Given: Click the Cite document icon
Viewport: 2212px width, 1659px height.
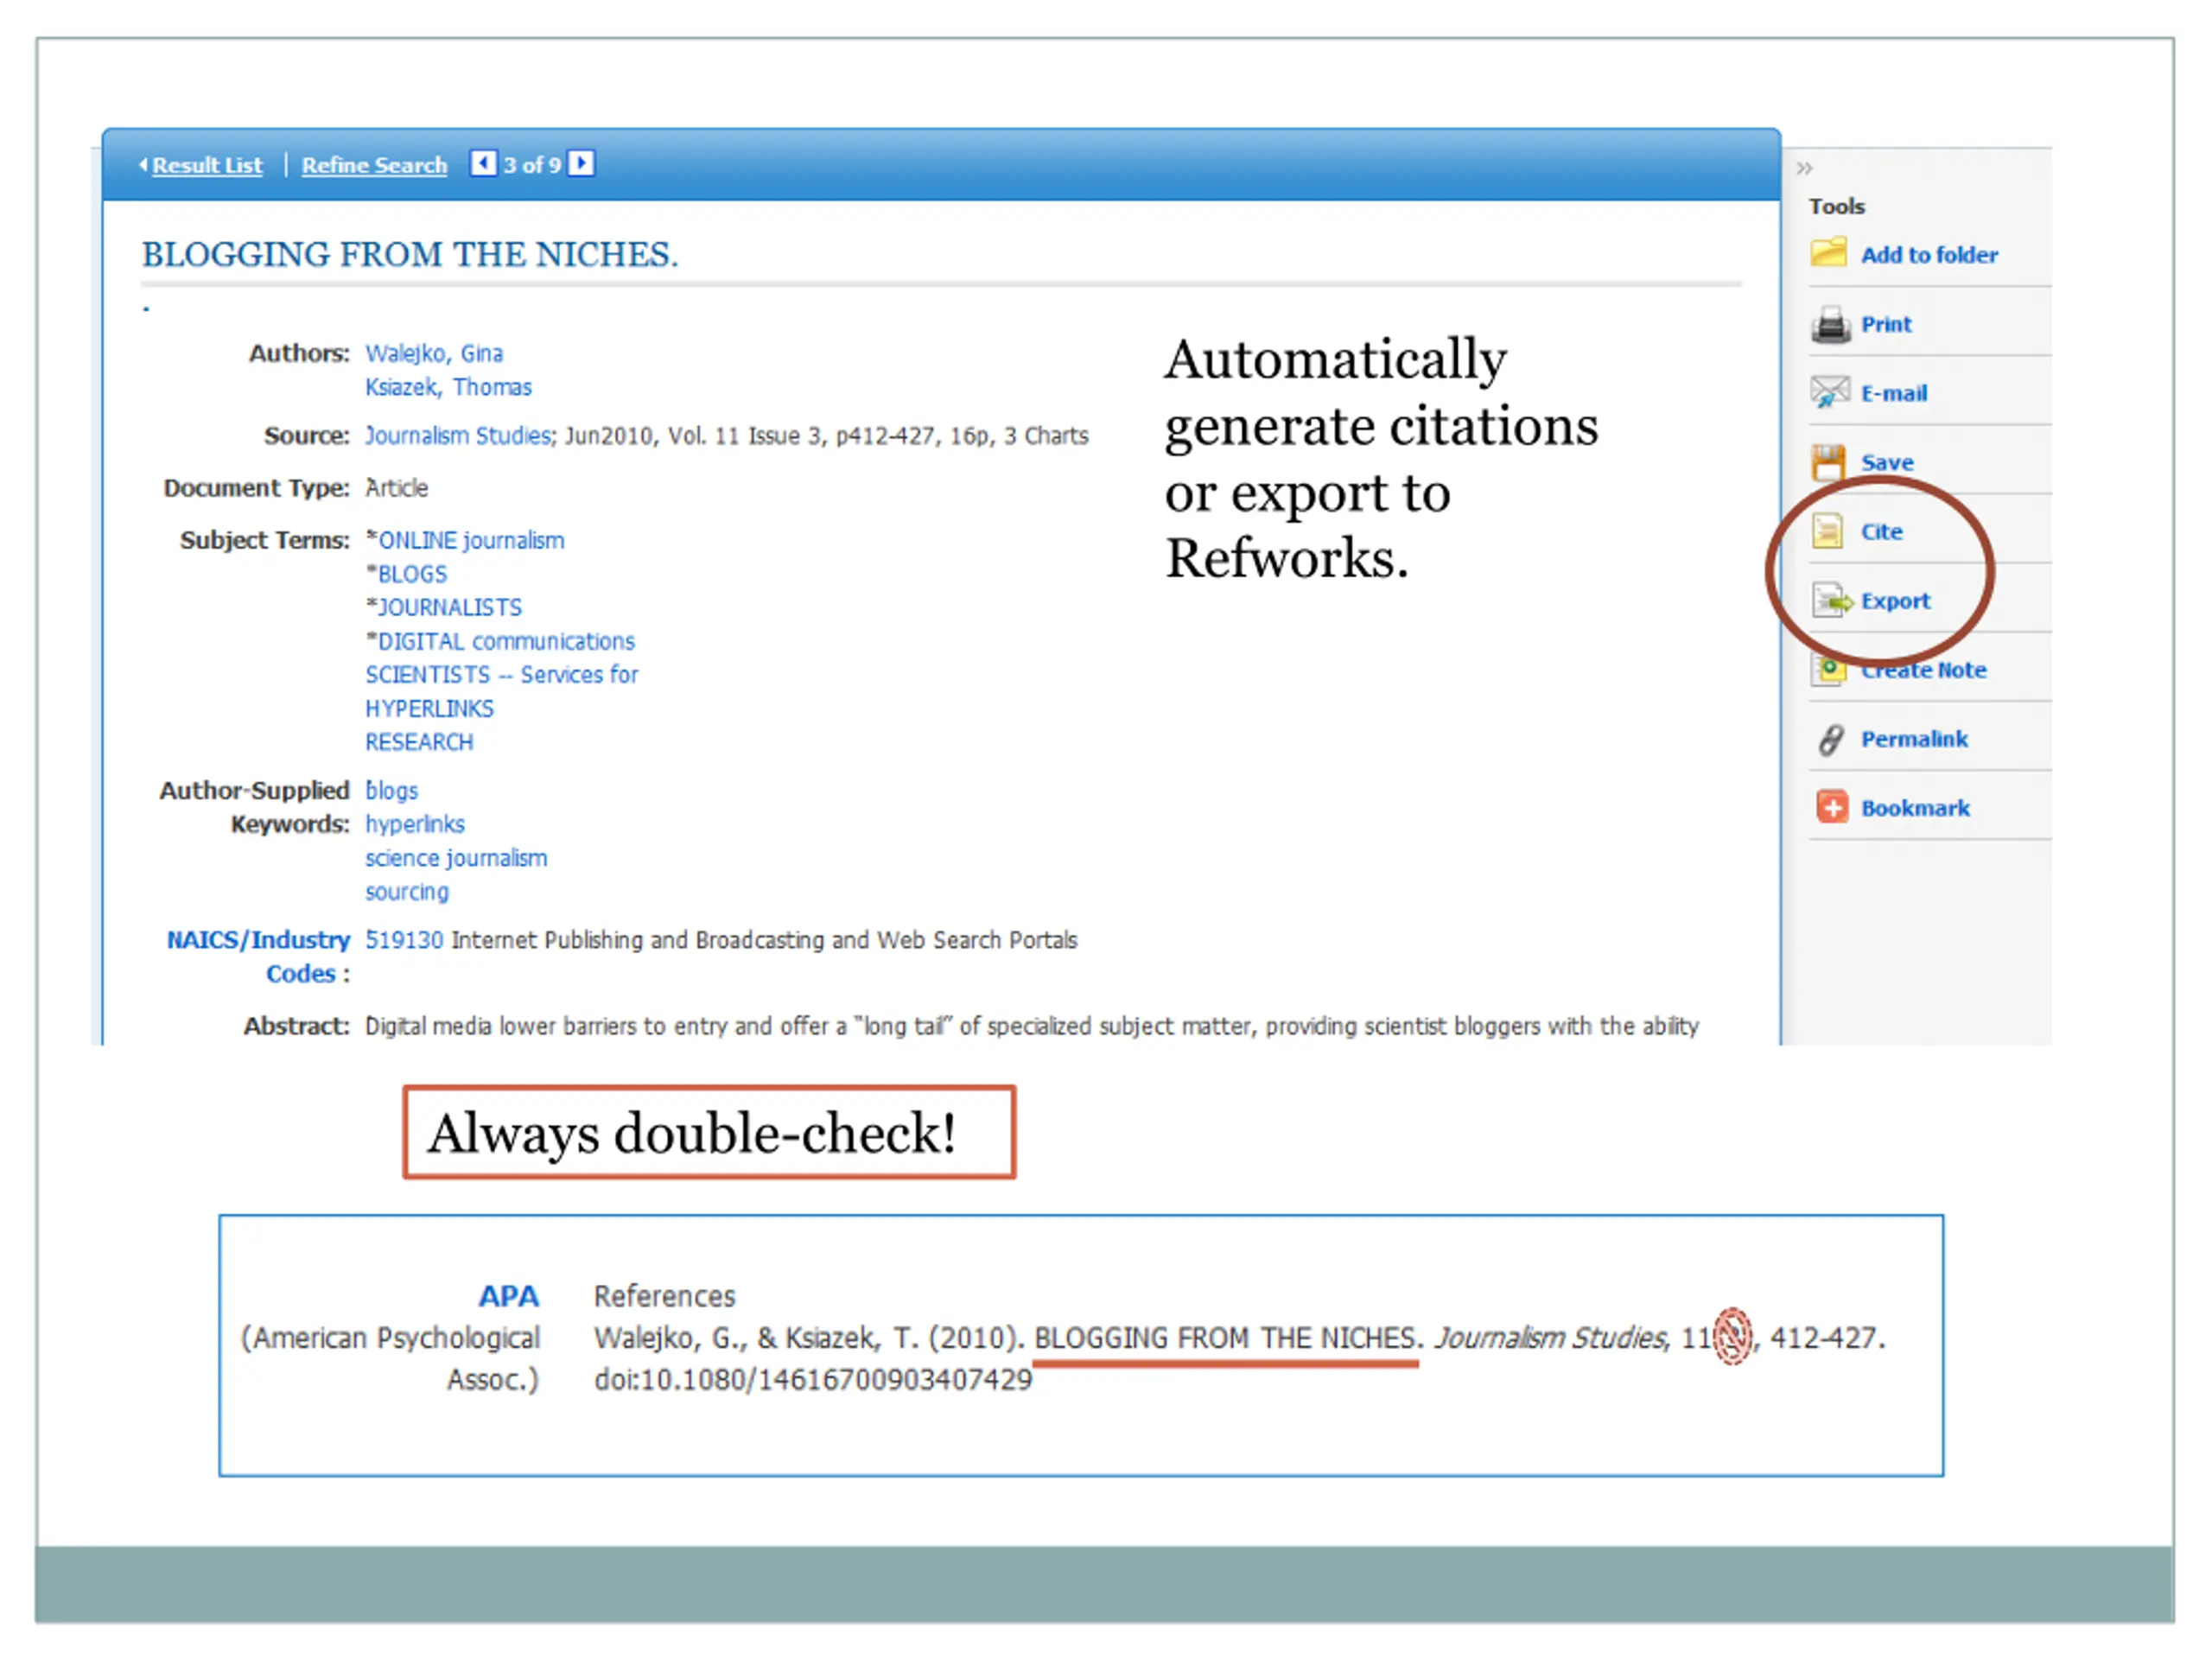Looking at the screenshot, I should [1827, 531].
